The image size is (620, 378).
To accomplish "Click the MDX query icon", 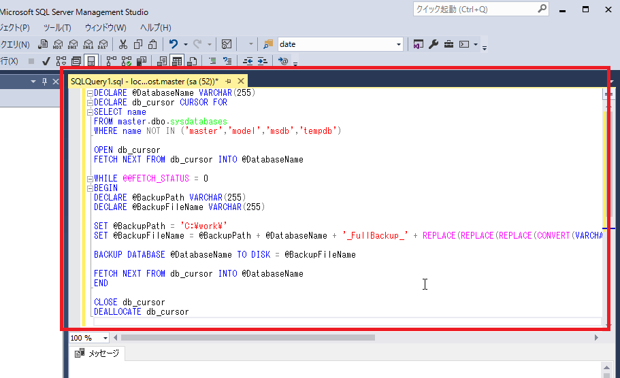I will coord(57,44).
